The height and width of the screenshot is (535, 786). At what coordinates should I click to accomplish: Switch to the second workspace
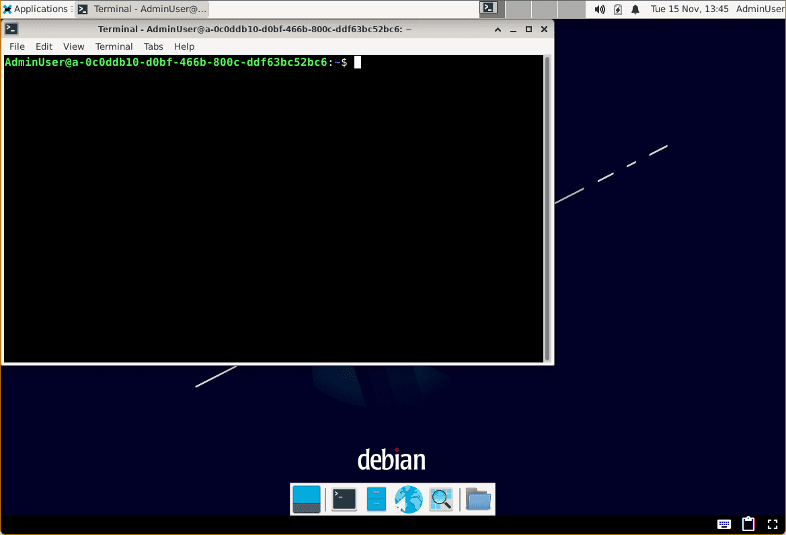click(x=518, y=9)
